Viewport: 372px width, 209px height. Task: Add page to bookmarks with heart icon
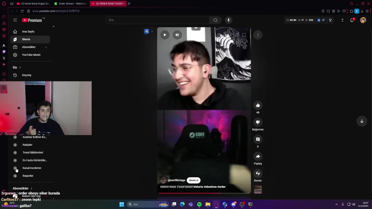(344, 11)
